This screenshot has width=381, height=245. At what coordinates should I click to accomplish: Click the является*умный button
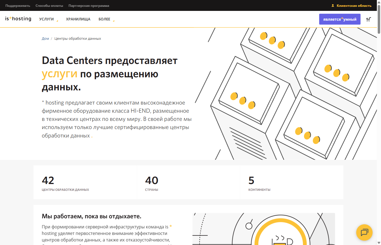tap(340, 19)
